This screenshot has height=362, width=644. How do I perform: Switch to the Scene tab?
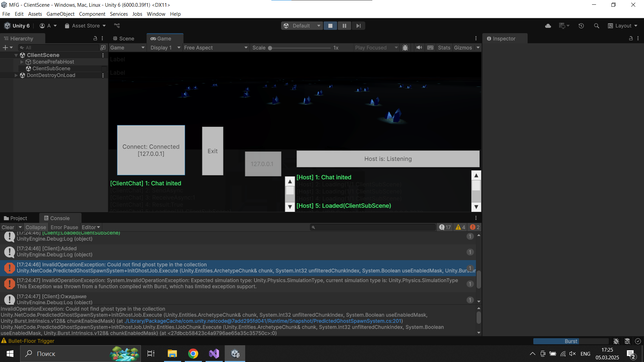pos(126,39)
